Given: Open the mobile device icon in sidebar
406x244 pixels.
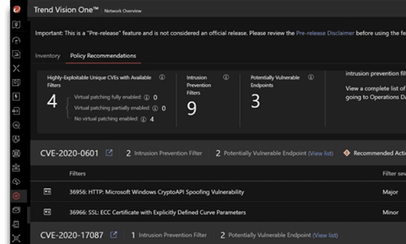Looking at the screenshot, I should pos(16,224).
